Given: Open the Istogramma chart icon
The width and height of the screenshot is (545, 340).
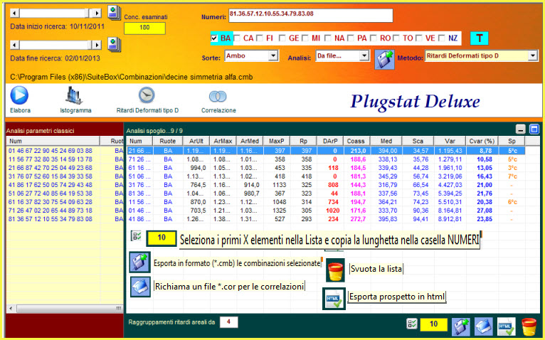Looking at the screenshot, I should click(x=74, y=95).
